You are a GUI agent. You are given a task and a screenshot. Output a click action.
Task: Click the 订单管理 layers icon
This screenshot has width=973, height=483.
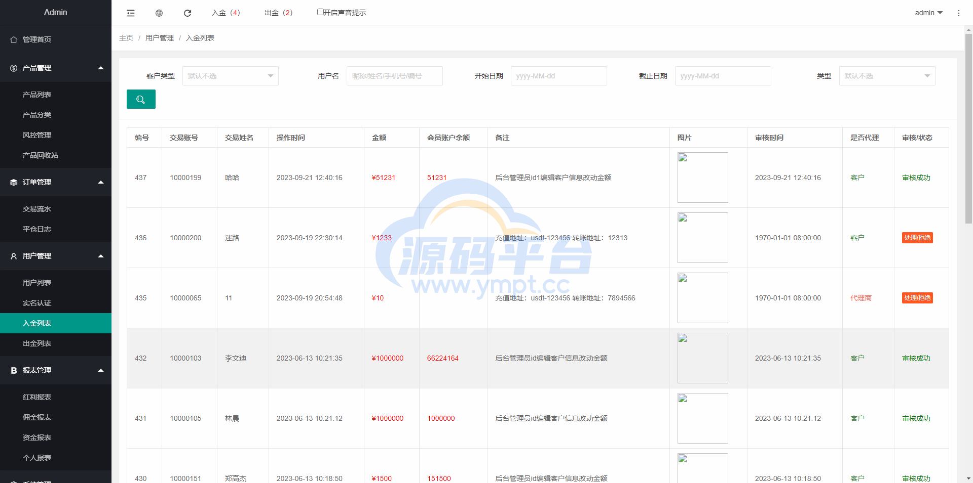coord(14,182)
